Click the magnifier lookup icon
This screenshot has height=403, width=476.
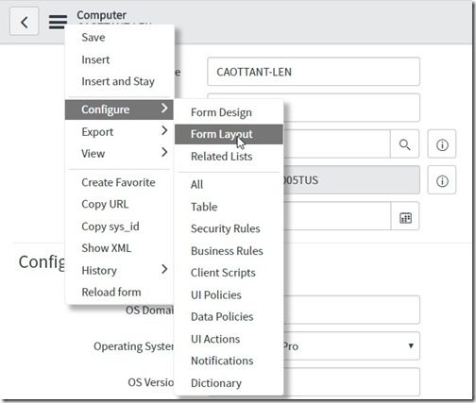click(404, 144)
